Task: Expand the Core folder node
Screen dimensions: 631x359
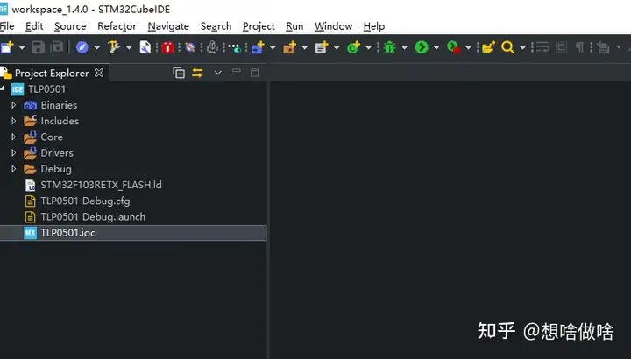Action: pyautogui.click(x=14, y=137)
